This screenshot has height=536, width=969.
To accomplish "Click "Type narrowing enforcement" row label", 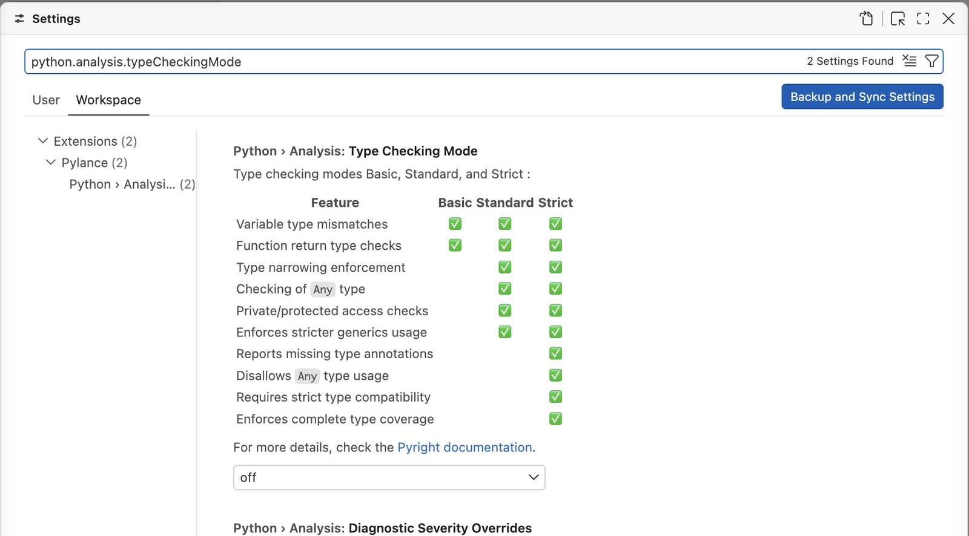I will pos(320,267).
